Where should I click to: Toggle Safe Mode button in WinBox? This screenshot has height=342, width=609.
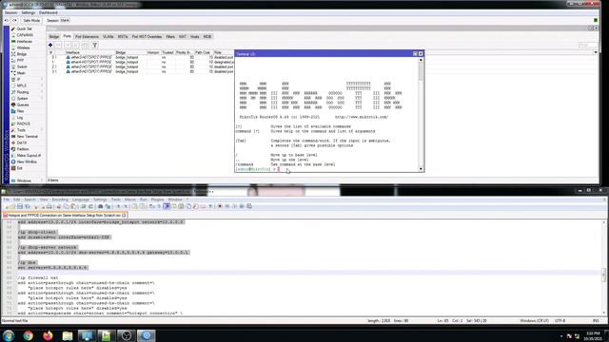click(x=31, y=20)
